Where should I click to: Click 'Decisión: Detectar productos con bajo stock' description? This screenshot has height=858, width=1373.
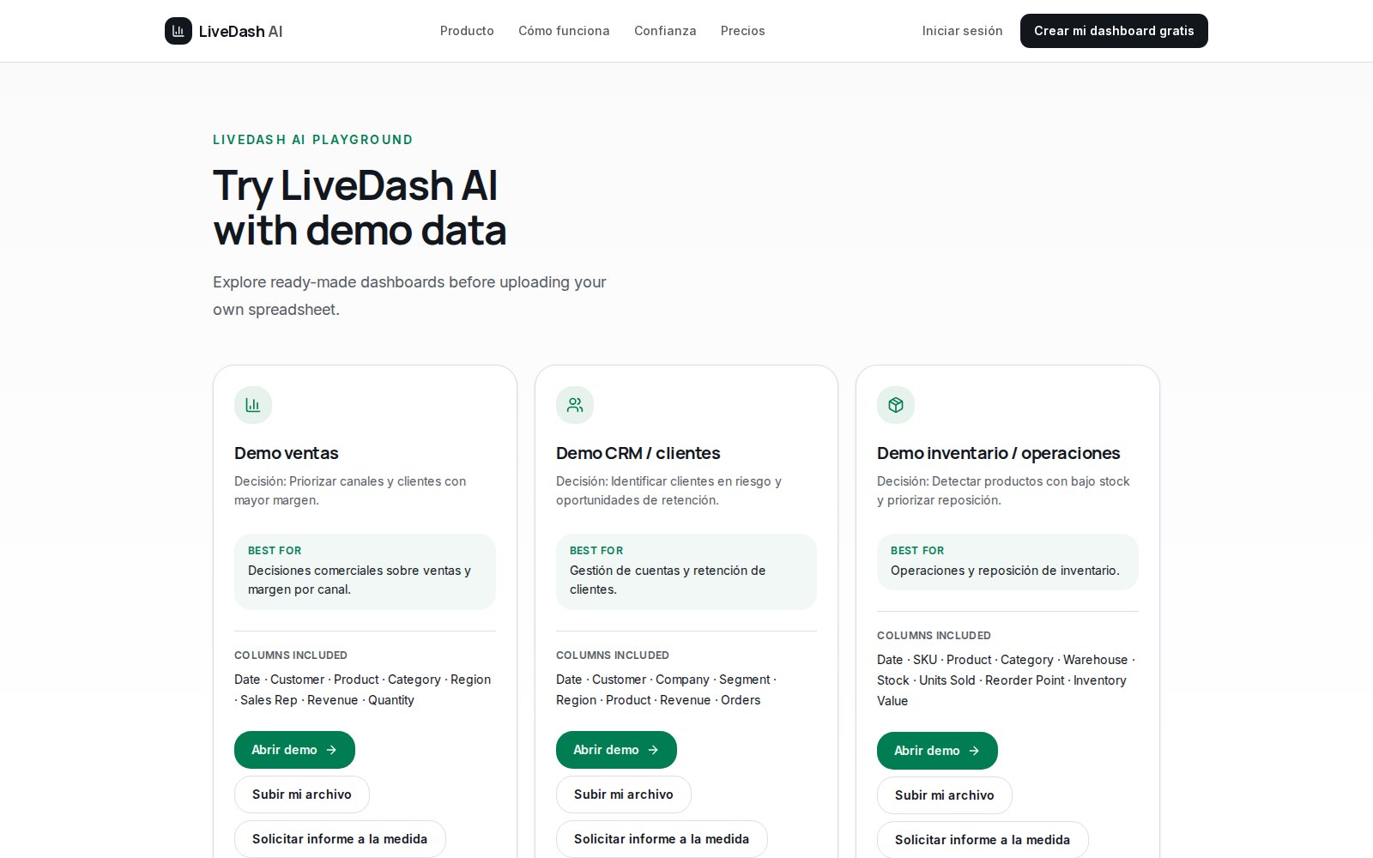tap(1003, 491)
